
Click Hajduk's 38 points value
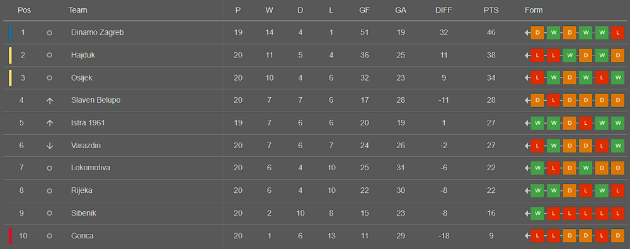491,55
